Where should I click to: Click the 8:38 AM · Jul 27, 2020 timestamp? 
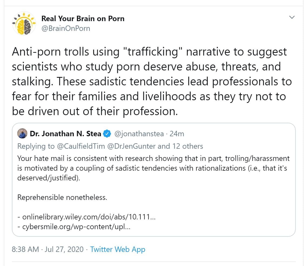(x=48, y=249)
